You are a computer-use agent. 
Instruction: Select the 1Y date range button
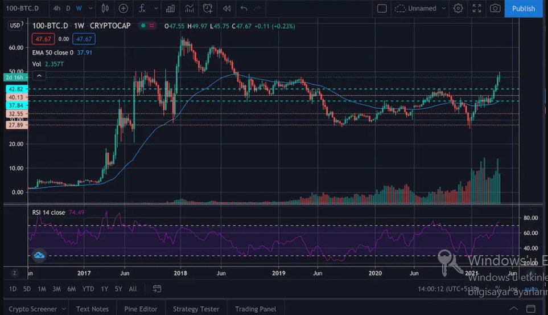pos(105,289)
